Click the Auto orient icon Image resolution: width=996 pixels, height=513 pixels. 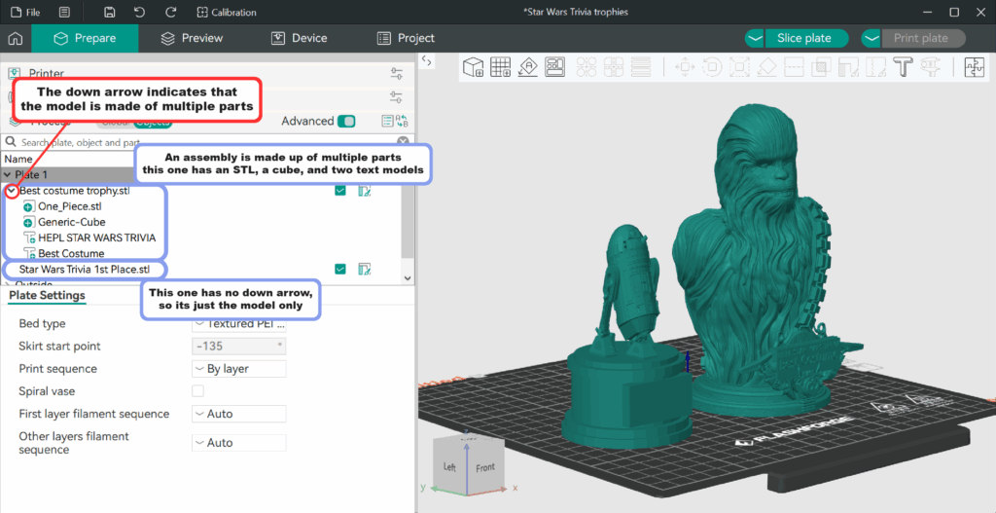pyautogui.click(x=528, y=67)
